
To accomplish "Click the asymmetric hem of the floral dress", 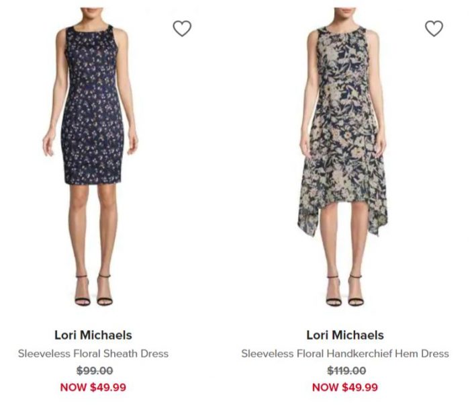I will pos(342,216).
